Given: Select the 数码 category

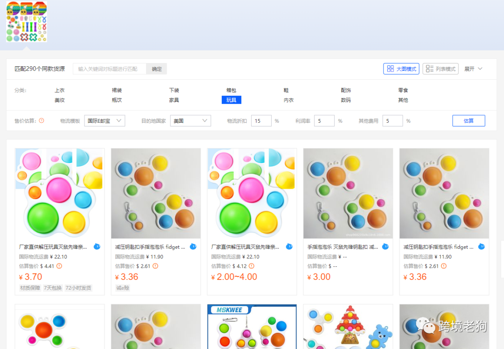Looking at the screenshot, I should 346,100.
